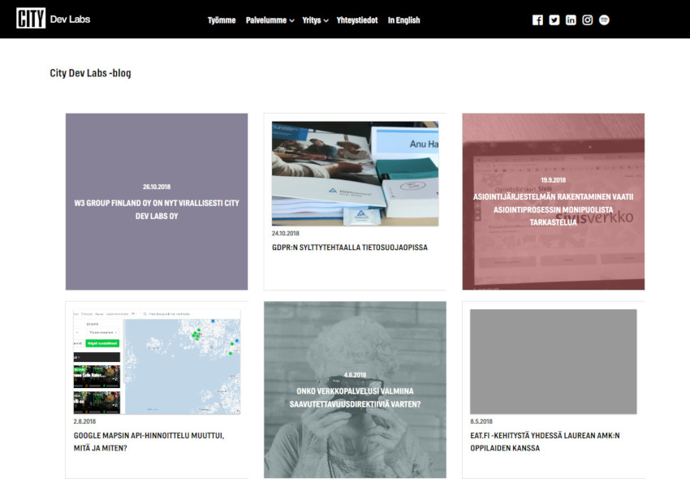Viewport: 690px width, 487px height.
Task: Open the Spotify social icon
Action: click(604, 19)
